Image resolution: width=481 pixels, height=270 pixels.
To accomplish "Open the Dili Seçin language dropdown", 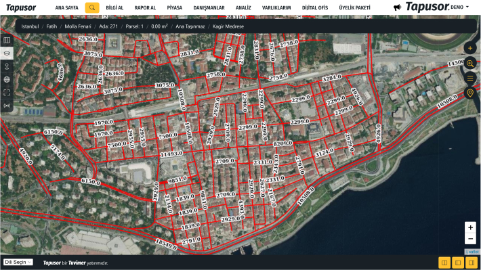I will (18, 263).
